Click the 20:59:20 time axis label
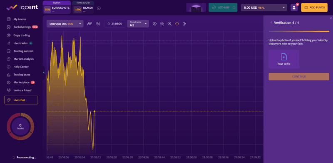333x163 pixels. (112, 158)
